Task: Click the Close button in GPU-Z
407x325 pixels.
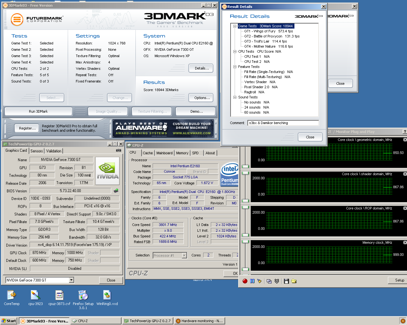Action: pyautogui.click(x=111, y=280)
